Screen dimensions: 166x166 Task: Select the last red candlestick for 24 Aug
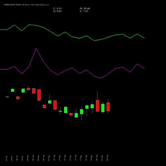(108, 107)
